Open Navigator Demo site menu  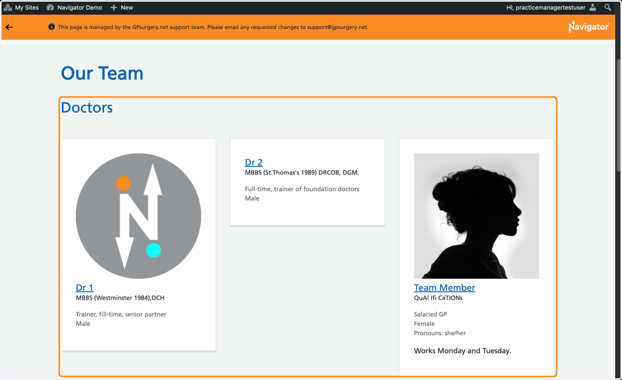(74, 7)
